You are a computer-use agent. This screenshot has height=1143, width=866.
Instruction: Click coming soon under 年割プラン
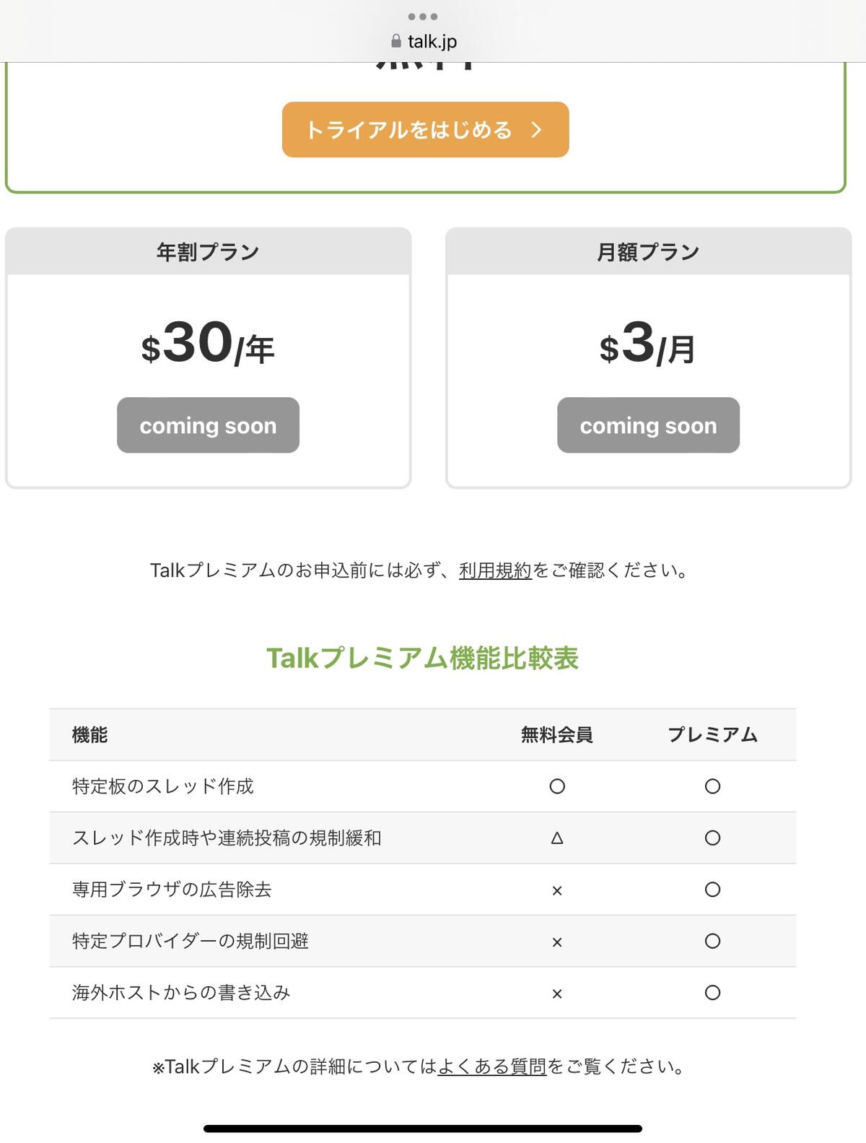pos(208,425)
